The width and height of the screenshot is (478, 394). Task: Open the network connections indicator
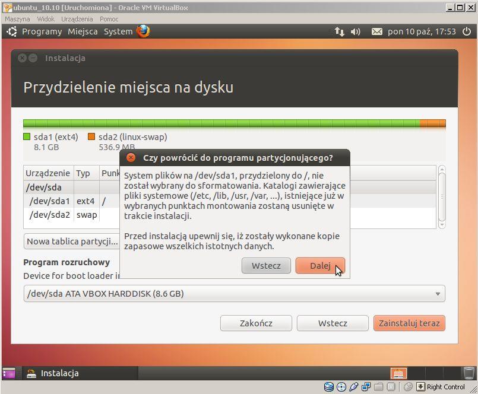tap(339, 31)
